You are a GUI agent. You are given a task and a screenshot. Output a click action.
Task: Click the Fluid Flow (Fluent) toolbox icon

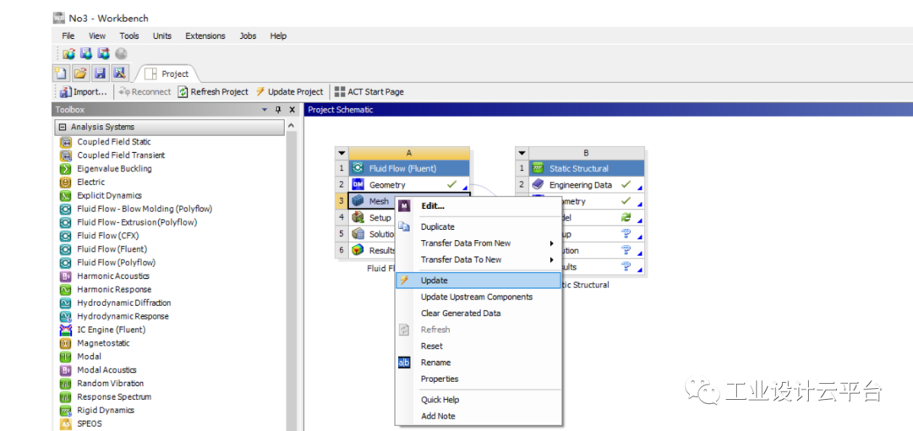click(66, 248)
